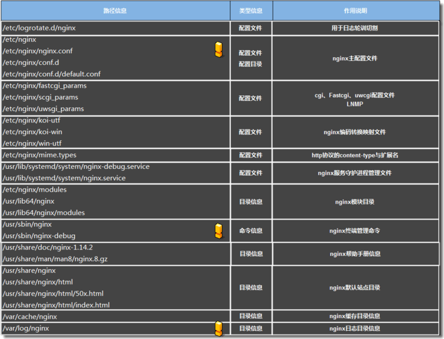
Task: Click the /usr/sbin/nginx-debug path
Action: tap(39, 236)
